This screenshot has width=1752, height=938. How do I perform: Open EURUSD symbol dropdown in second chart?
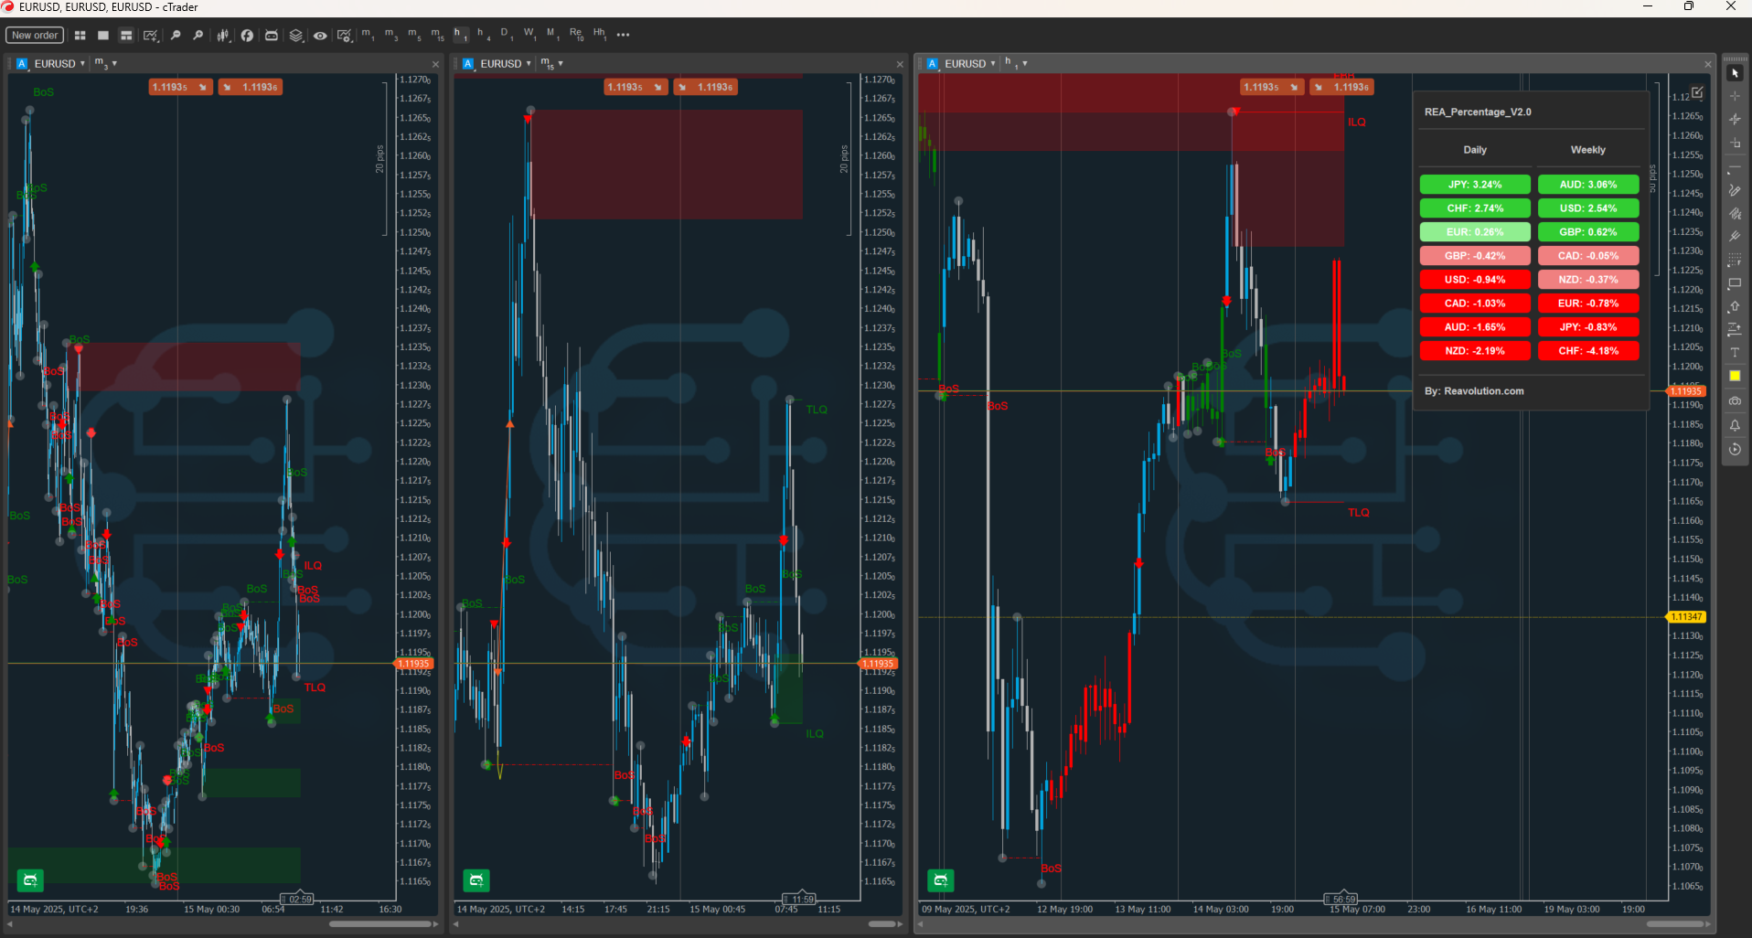click(505, 64)
